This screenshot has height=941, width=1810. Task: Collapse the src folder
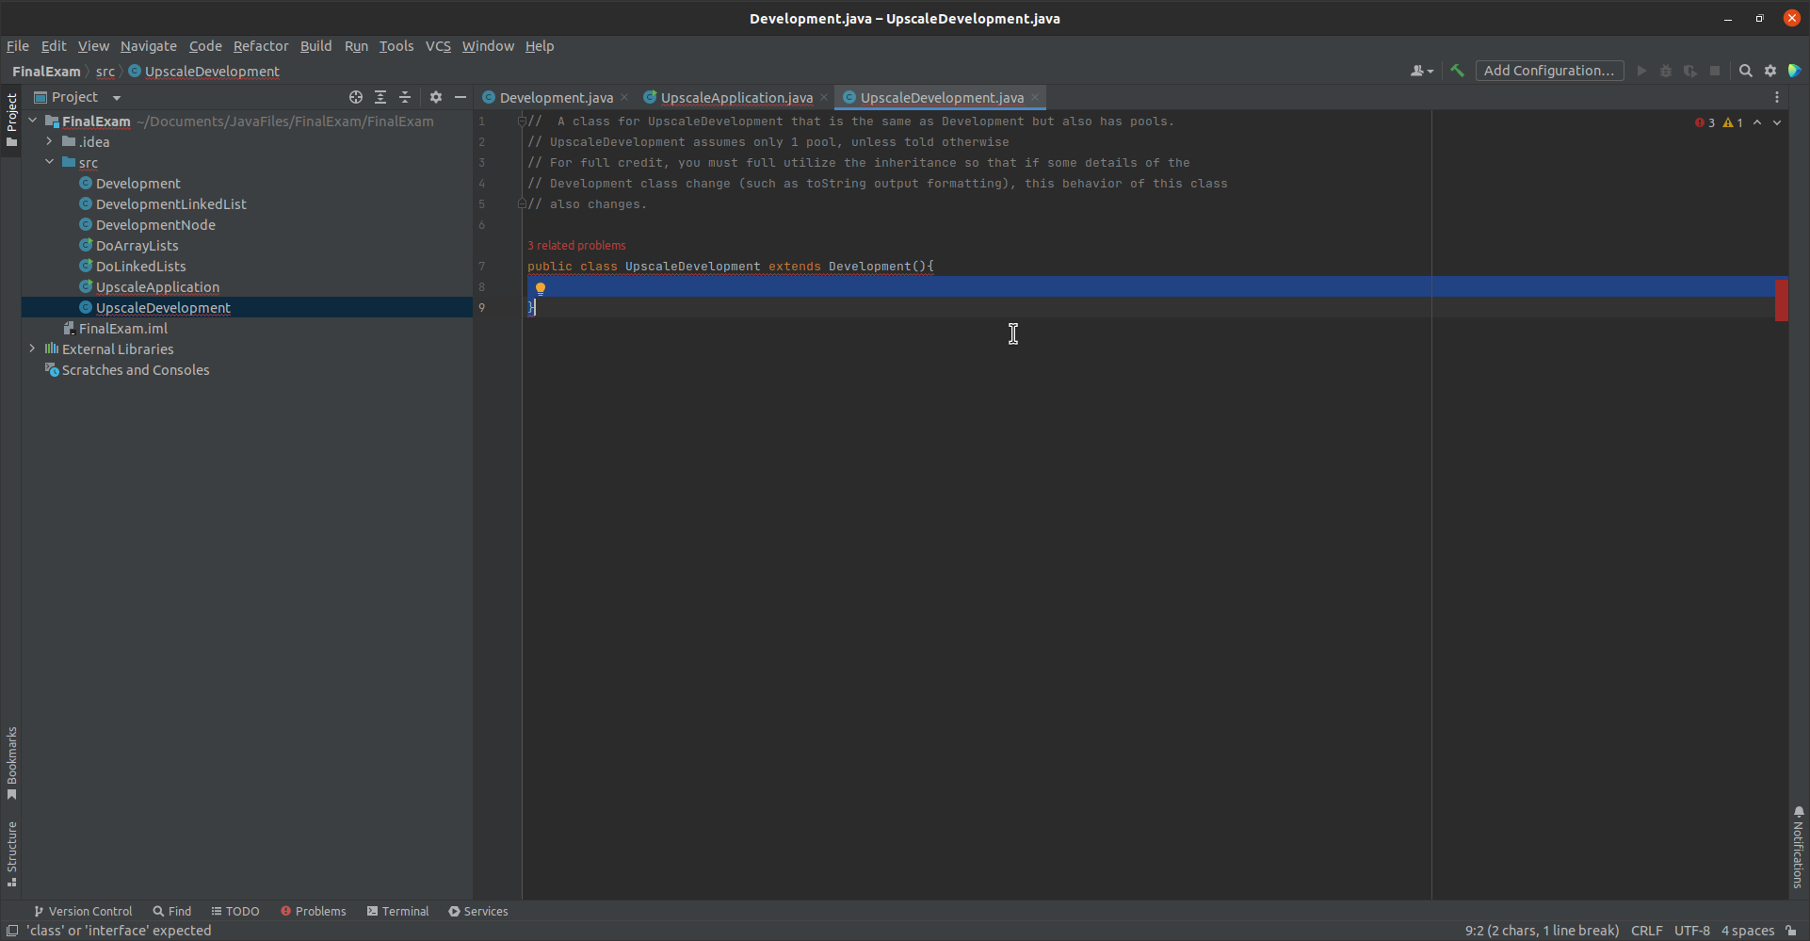(49, 162)
